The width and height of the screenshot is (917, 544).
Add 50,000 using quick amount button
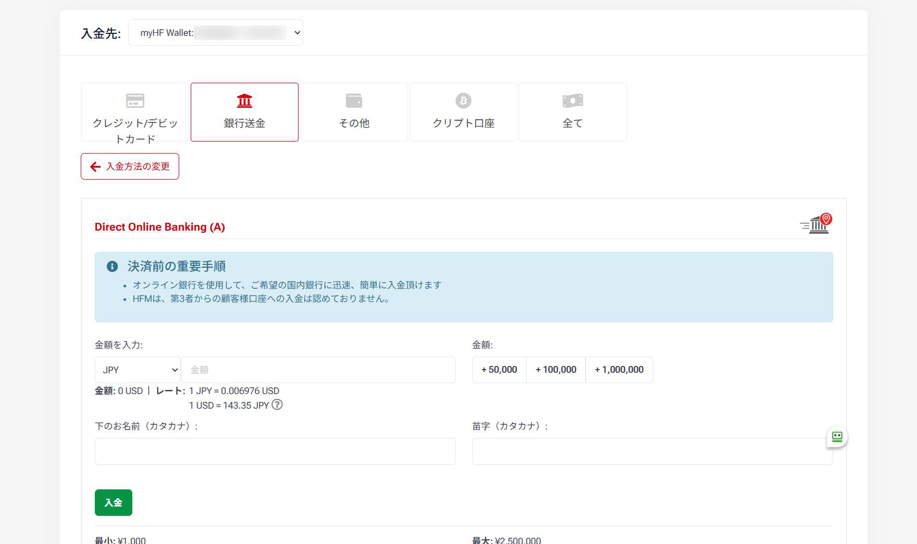click(x=499, y=370)
